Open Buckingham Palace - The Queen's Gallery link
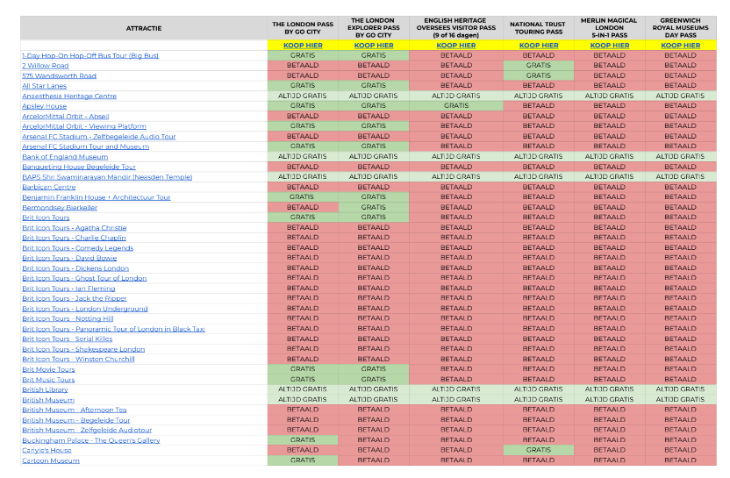This screenshot has height=478, width=730. (90, 440)
